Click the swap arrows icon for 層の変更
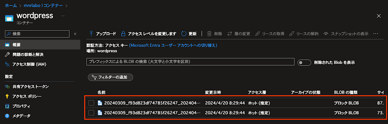 [x=230, y=34]
